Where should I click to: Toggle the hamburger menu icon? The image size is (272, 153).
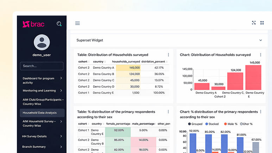click(77, 23)
